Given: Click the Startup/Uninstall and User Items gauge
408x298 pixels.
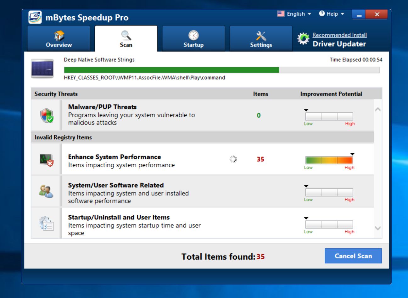Looking at the screenshot, I should (x=329, y=224).
